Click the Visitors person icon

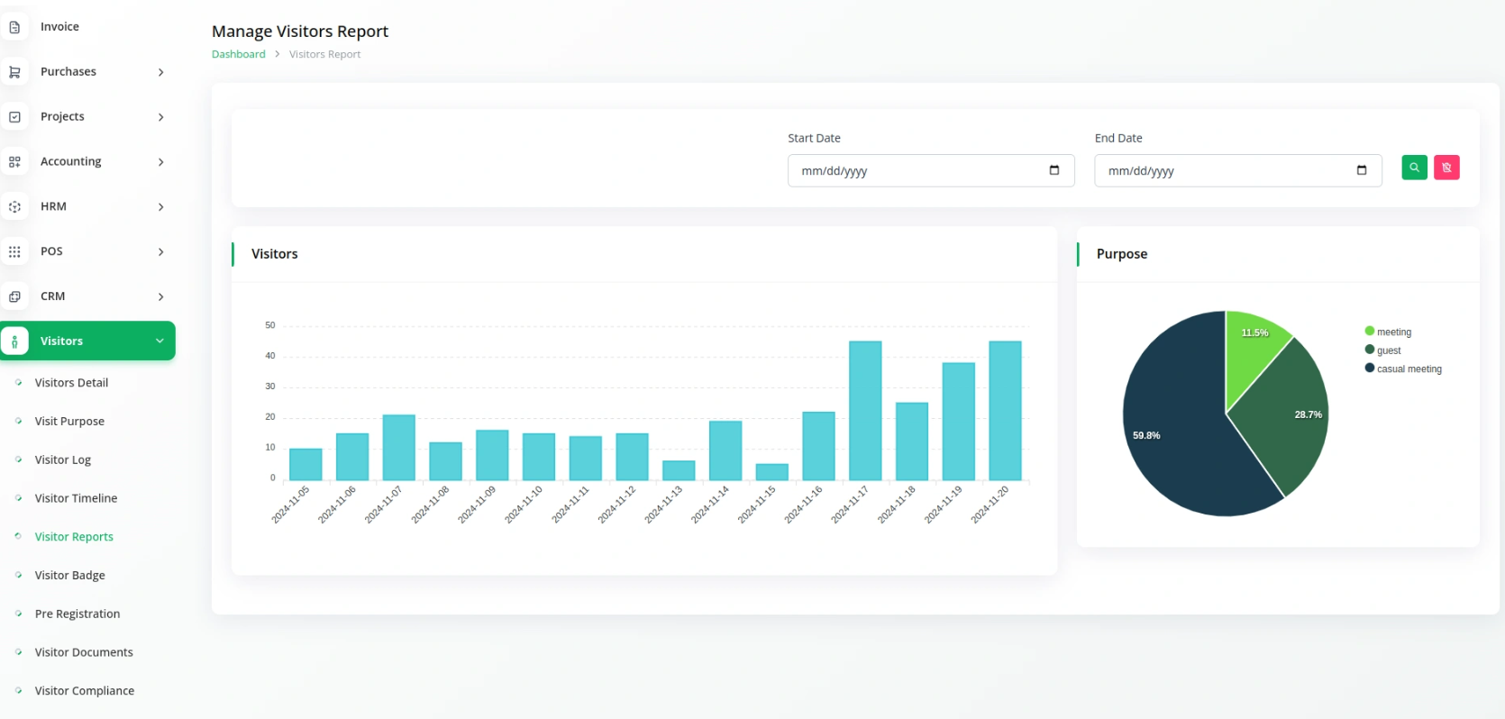pos(14,341)
